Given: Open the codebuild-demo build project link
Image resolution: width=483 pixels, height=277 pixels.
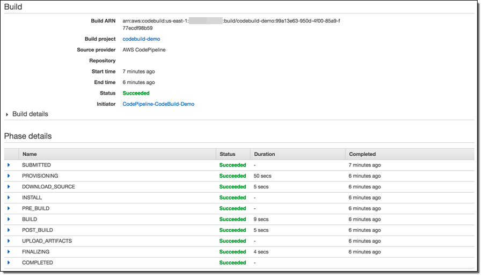Looking at the screenshot, I should tap(141, 39).
